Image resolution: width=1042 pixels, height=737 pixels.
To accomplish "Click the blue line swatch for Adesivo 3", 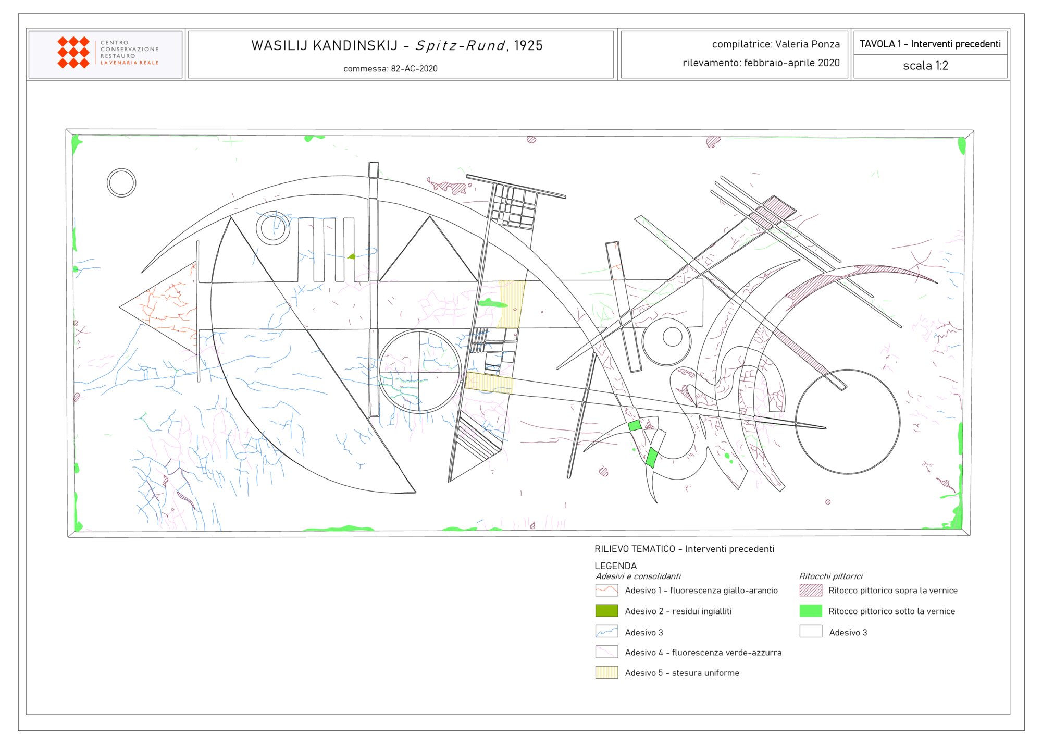I will coord(606,632).
